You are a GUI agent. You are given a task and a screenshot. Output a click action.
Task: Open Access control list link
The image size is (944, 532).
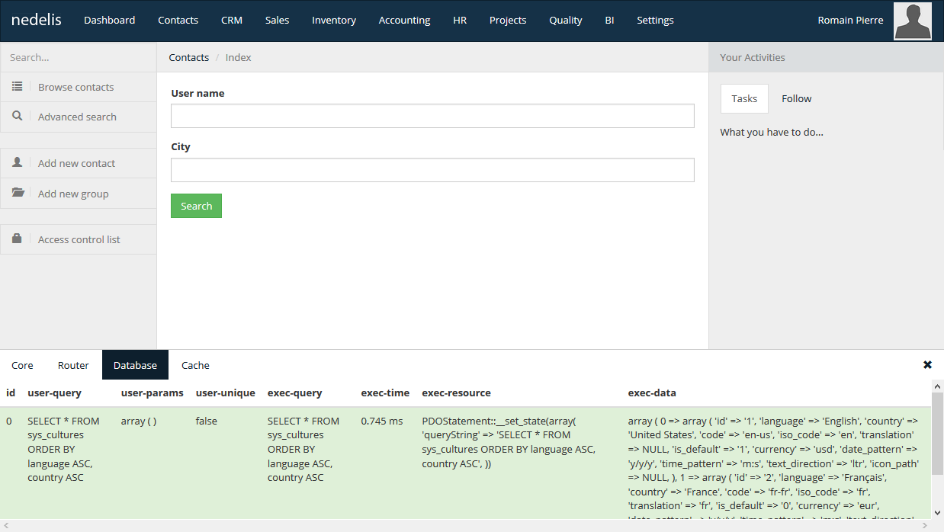(x=79, y=239)
